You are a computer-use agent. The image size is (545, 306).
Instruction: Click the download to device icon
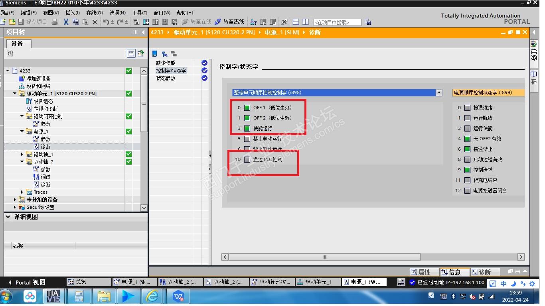point(146,22)
